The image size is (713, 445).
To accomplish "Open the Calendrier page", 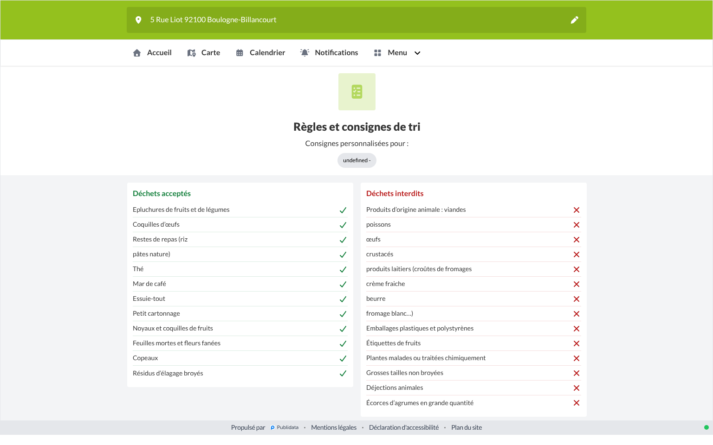I will (260, 53).
